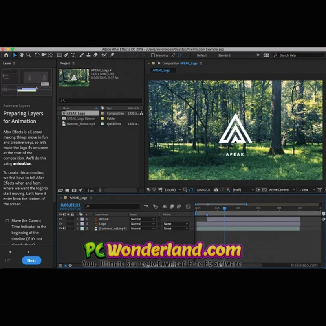326x326 pixels.
Task: Create a new composition from Project panel footer
Action: click(74, 190)
